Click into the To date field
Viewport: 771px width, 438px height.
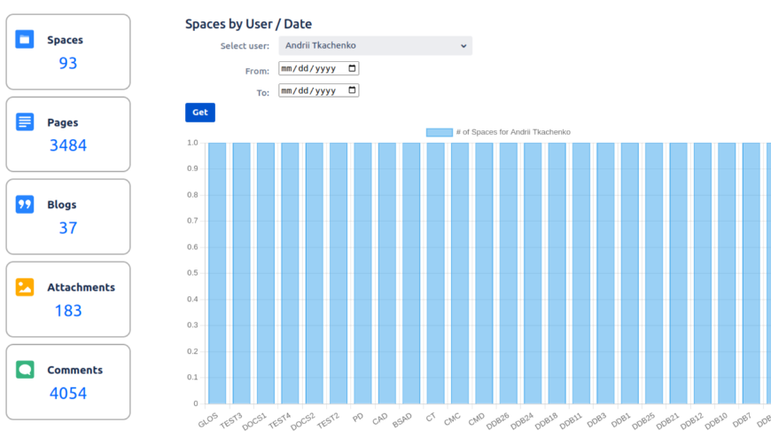[306, 90]
